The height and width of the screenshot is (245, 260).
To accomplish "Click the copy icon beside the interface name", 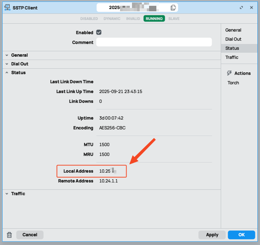I will tap(173, 8).
